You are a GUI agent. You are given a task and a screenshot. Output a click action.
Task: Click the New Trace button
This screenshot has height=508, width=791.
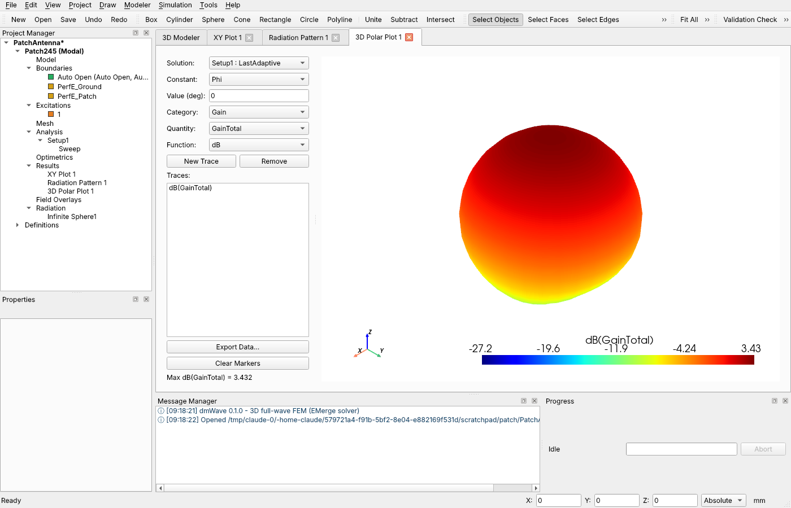(x=201, y=161)
